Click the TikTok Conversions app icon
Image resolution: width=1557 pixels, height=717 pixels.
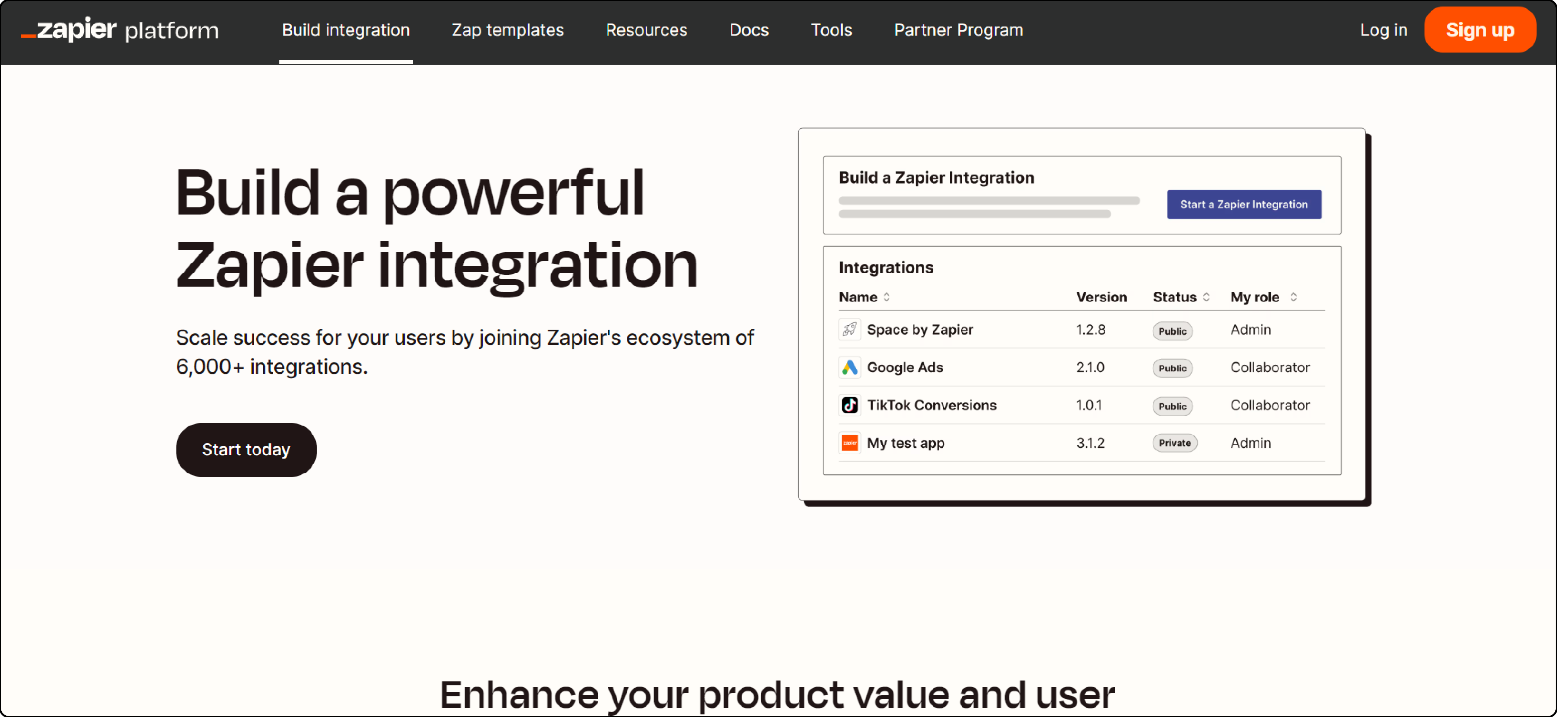tap(849, 405)
